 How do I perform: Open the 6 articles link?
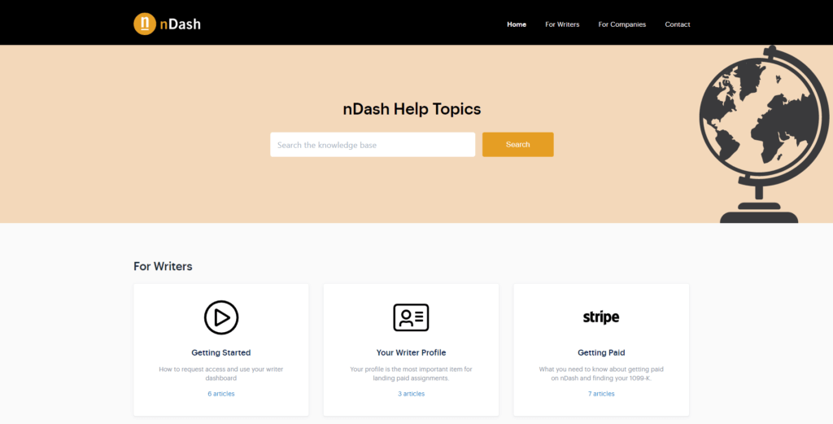pos(221,394)
